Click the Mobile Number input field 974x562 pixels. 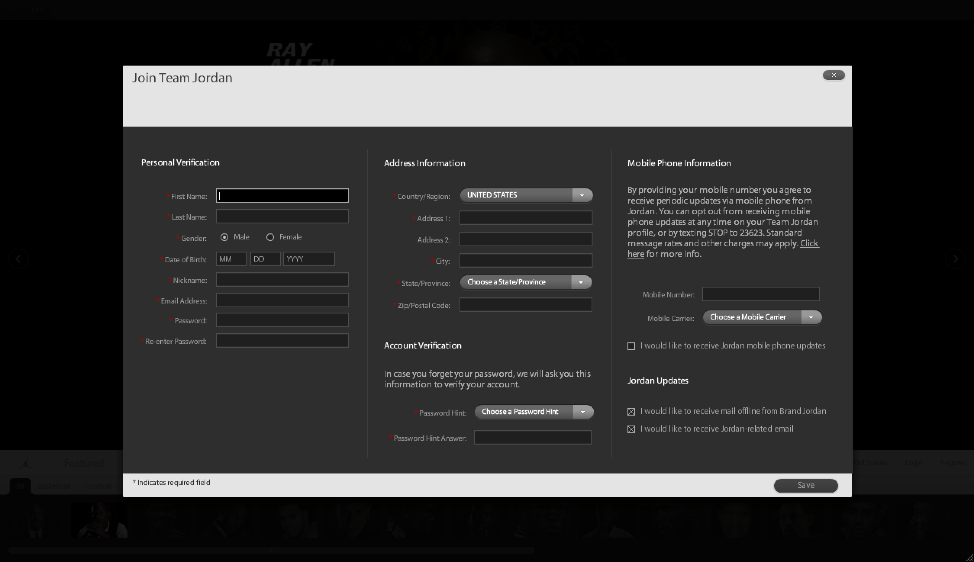coord(760,294)
